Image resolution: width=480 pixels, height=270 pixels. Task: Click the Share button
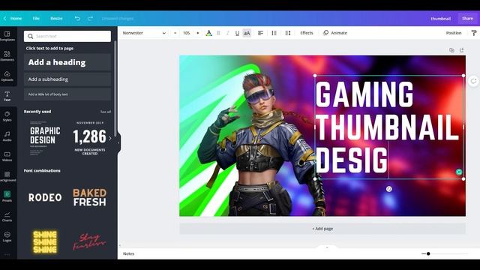(x=467, y=18)
